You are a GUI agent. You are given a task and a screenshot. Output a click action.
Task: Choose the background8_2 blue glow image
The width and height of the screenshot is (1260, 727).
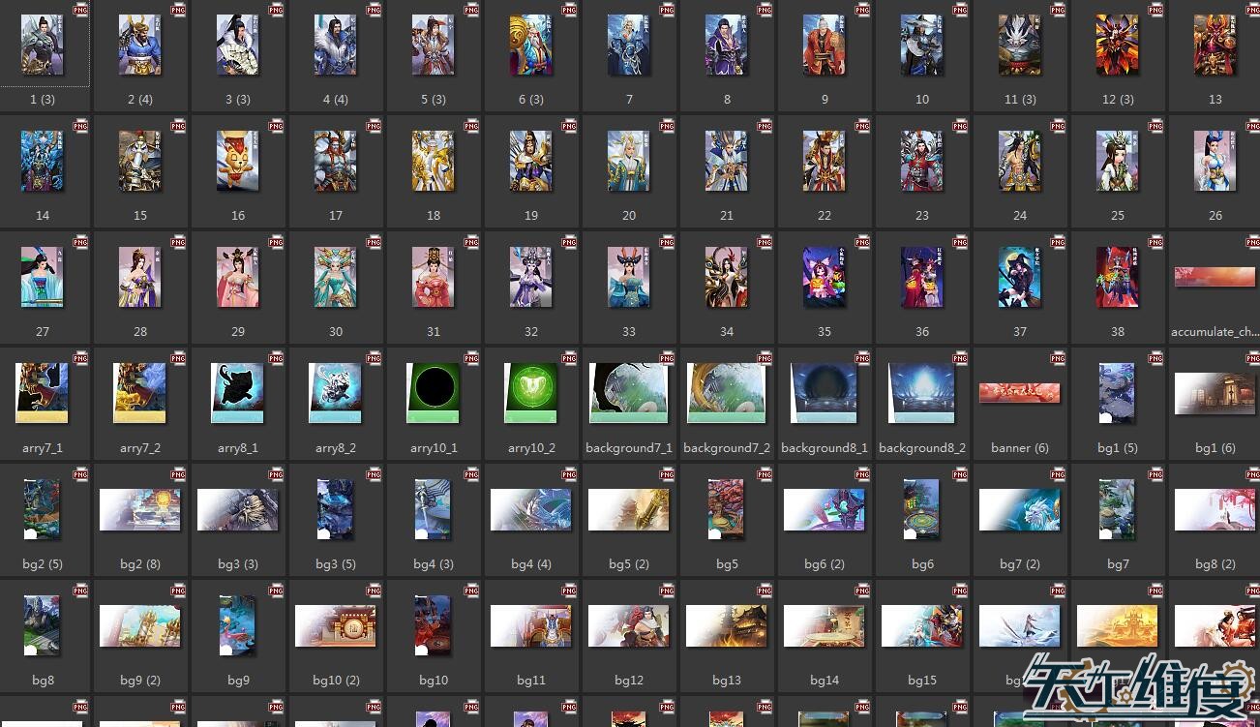922,393
